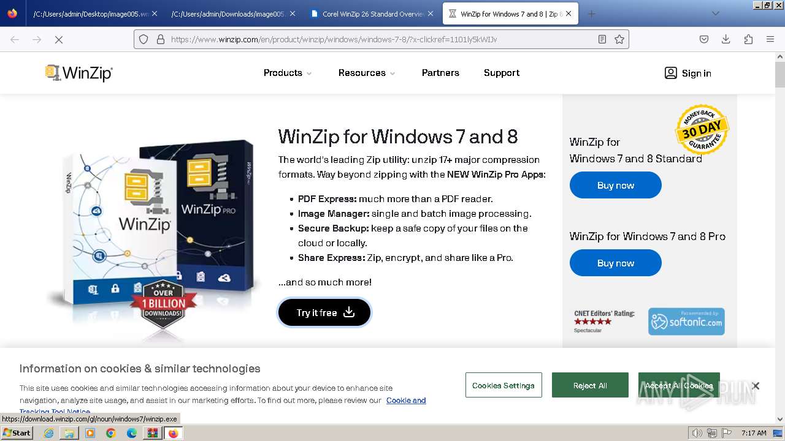The image size is (785, 441).
Task: Click the CNET Editors' Rating stars
Action: (x=592, y=322)
